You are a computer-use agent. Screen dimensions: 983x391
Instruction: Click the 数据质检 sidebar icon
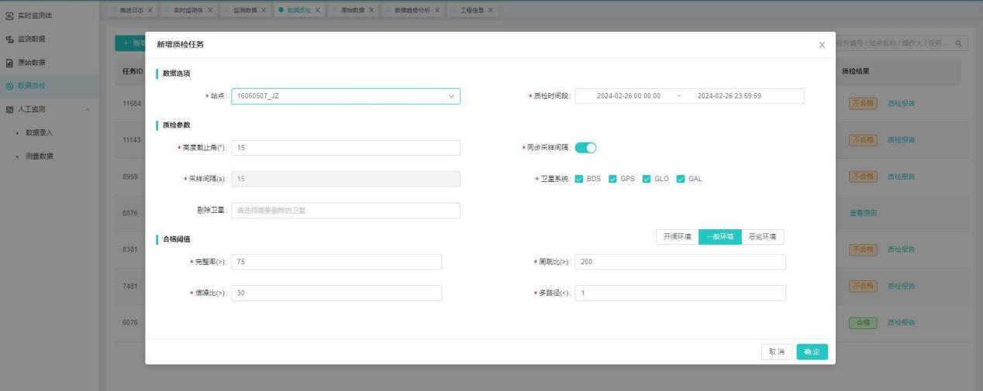coord(9,85)
